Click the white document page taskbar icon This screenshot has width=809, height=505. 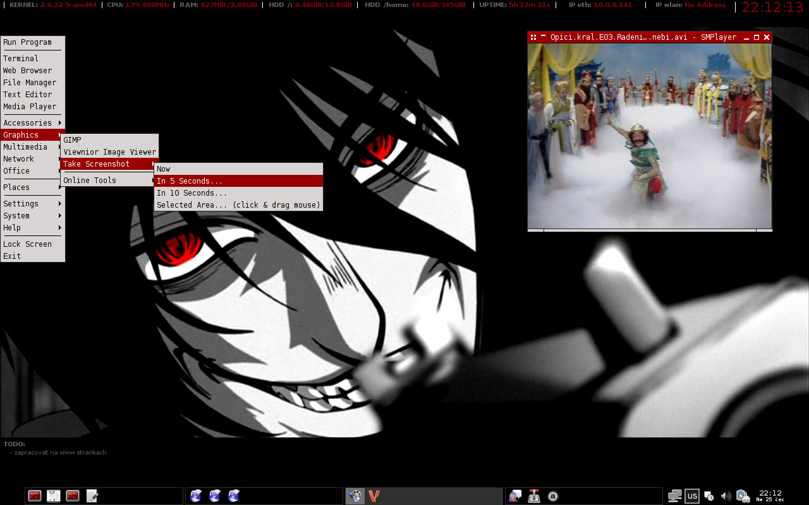coord(54,496)
